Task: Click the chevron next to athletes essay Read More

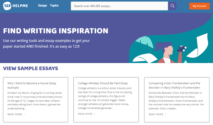Action: click(x=95, y=114)
